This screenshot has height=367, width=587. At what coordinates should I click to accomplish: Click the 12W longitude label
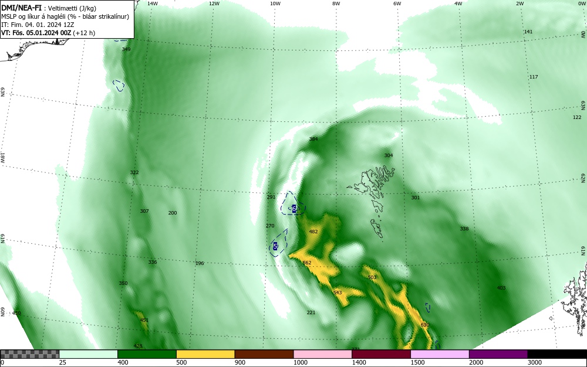click(x=214, y=4)
